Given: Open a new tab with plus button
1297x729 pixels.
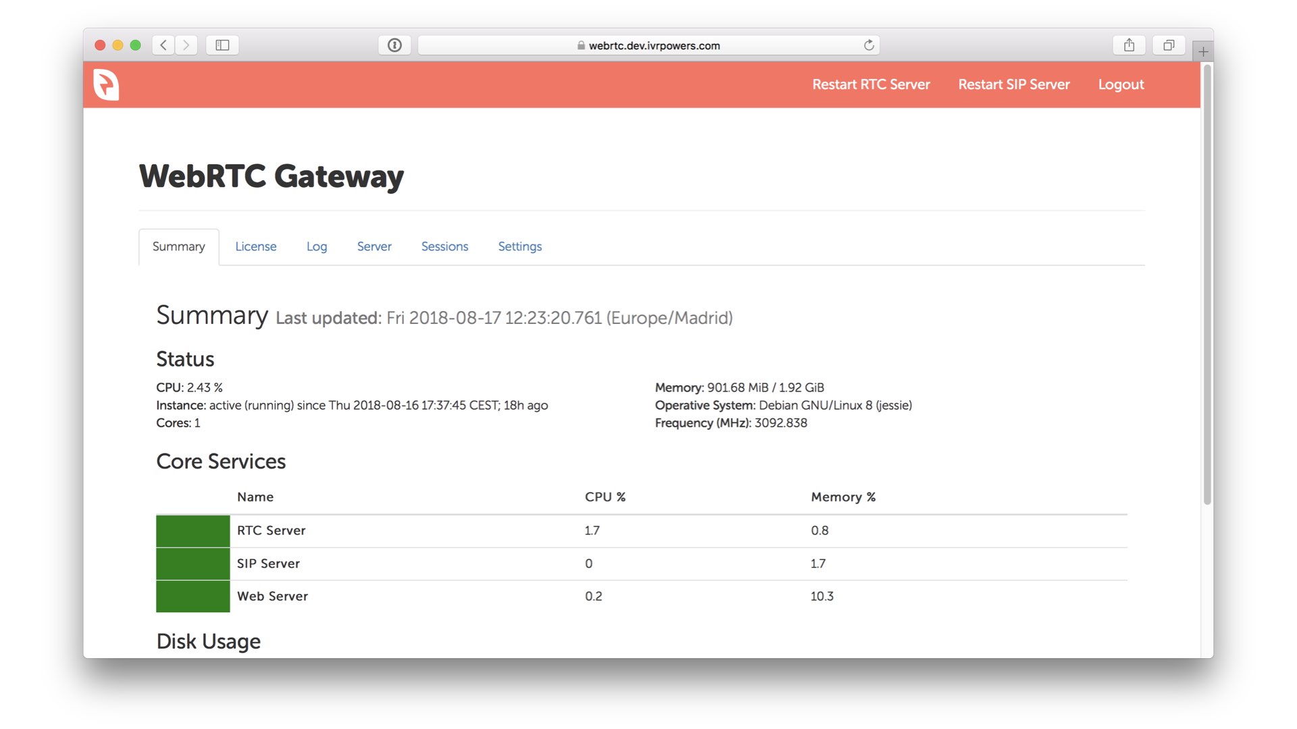Looking at the screenshot, I should click(x=1203, y=51).
